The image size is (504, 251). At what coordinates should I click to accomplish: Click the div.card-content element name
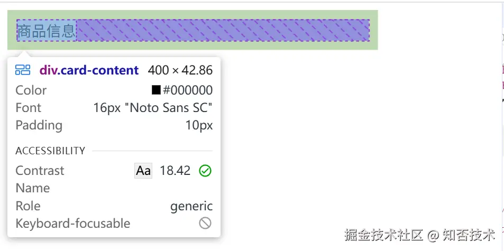89,70
